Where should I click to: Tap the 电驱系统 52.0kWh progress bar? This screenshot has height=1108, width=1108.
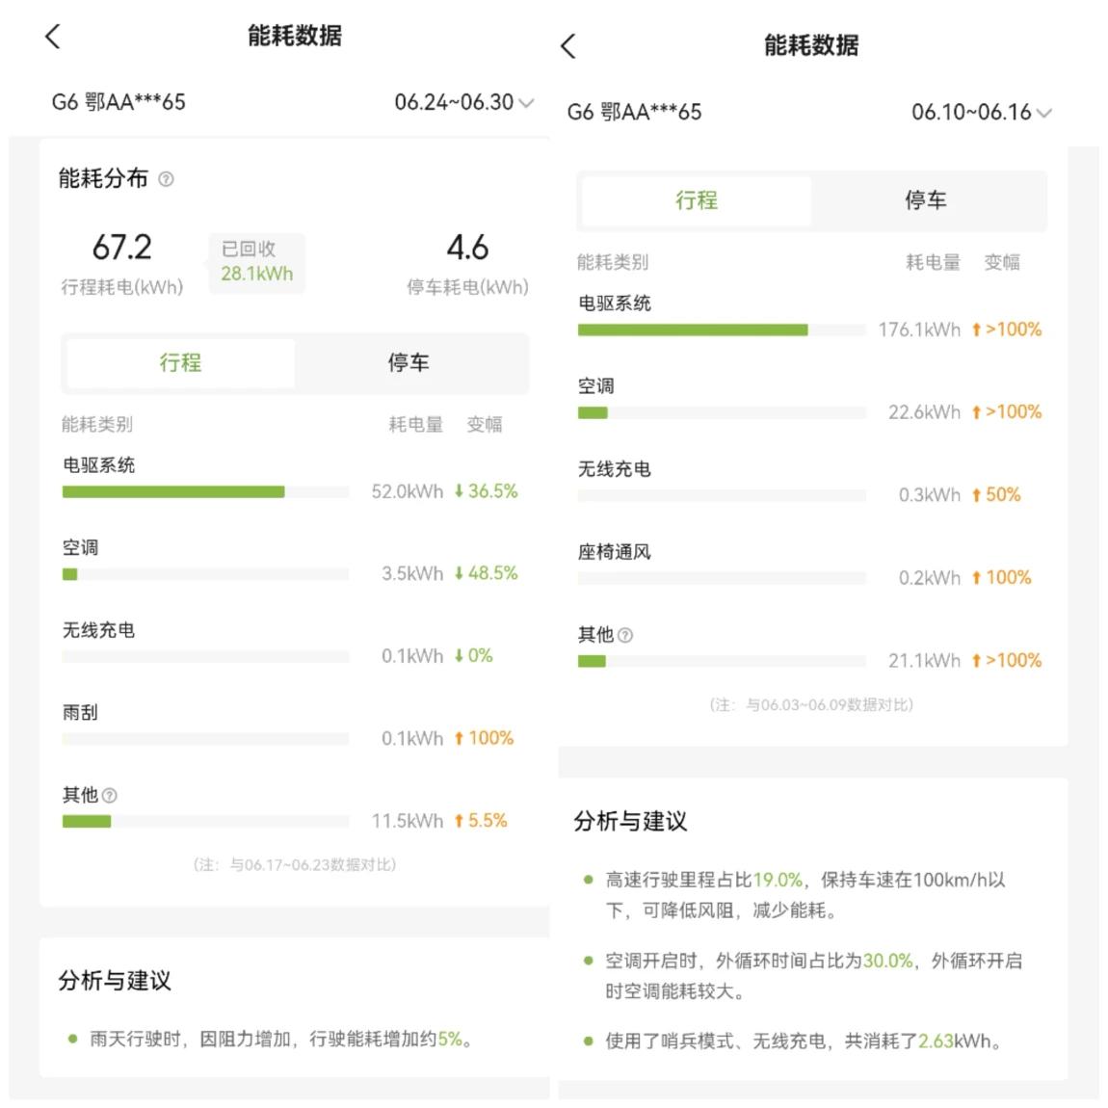(x=173, y=491)
